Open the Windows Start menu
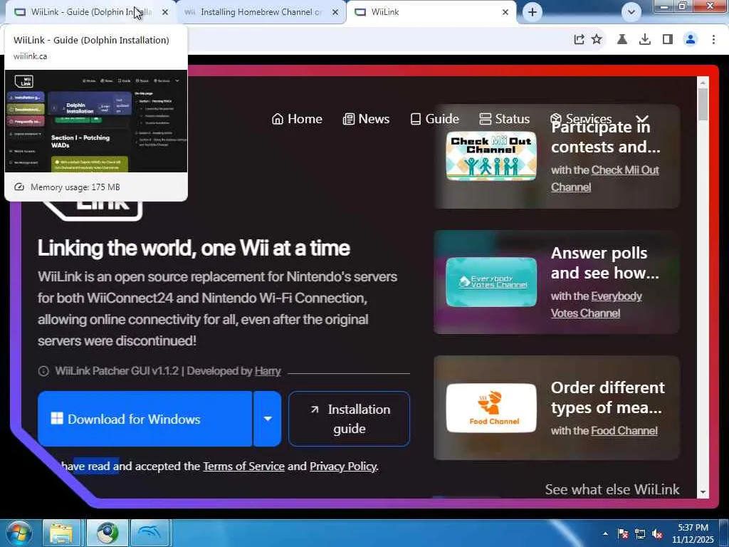 click(x=19, y=533)
